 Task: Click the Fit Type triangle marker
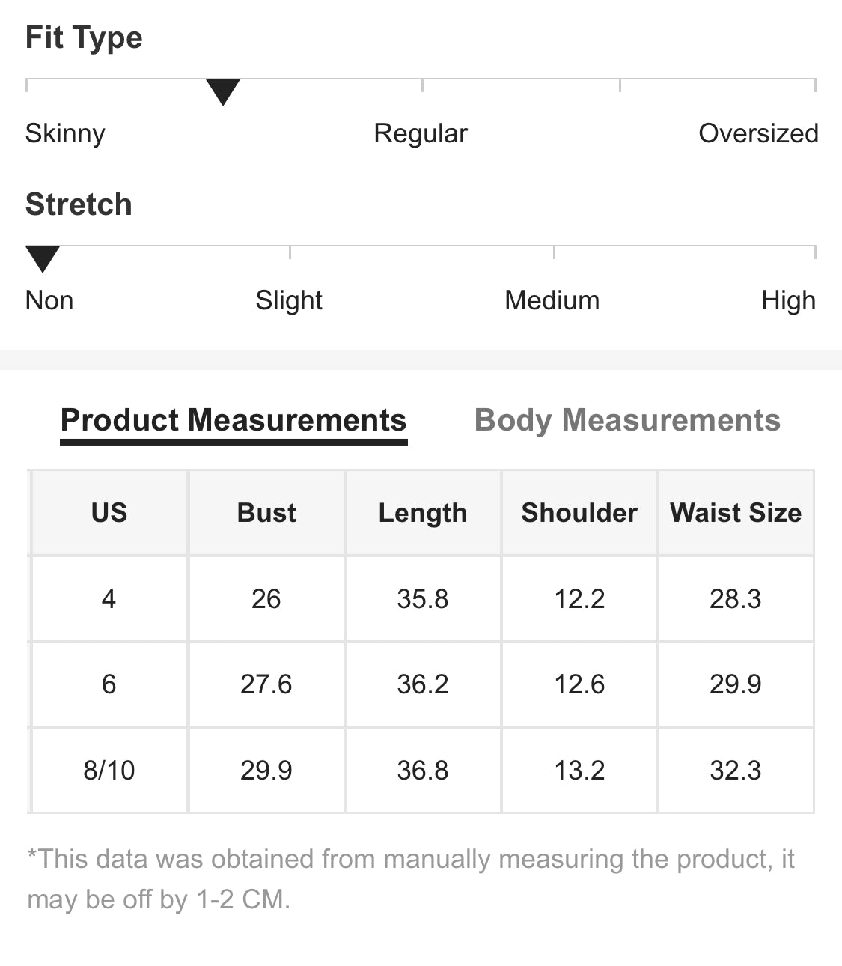pos(223,92)
